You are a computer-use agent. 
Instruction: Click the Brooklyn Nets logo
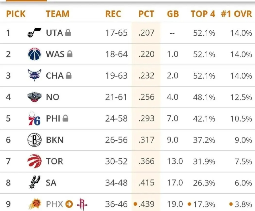[x=34, y=140]
